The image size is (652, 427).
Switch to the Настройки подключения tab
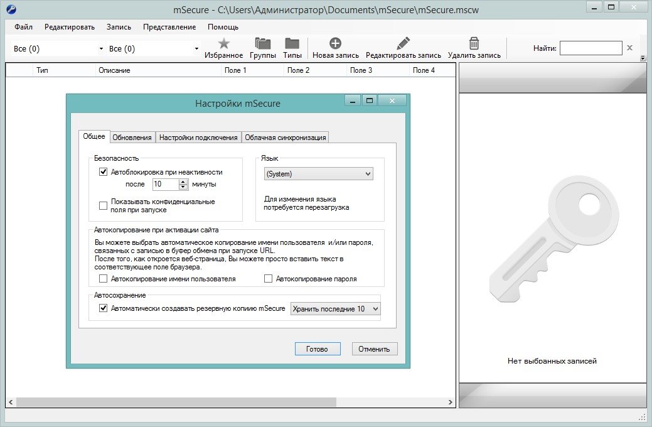click(198, 138)
